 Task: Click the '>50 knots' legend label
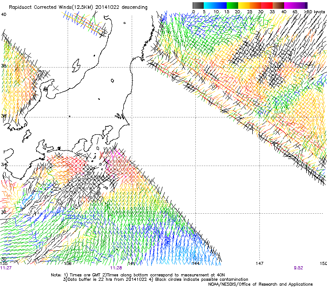[x=314, y=11]
